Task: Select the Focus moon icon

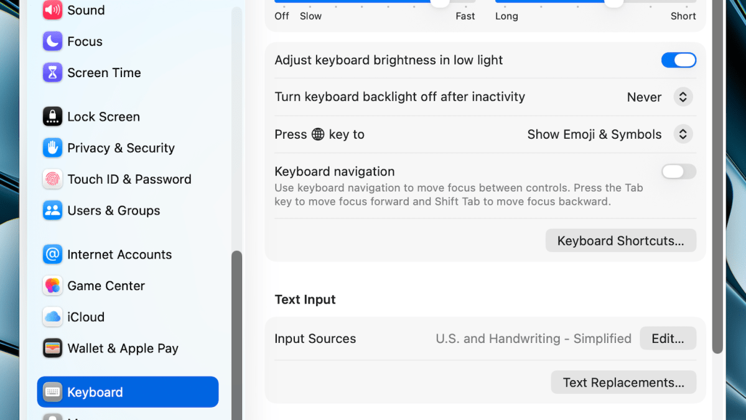Action: (52, 42)
